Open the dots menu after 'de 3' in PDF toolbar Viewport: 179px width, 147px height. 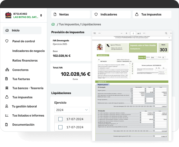(x=144, y=33)
